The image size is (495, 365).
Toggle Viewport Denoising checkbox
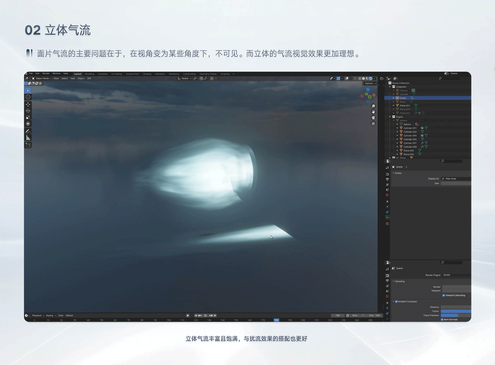(443, 296)
